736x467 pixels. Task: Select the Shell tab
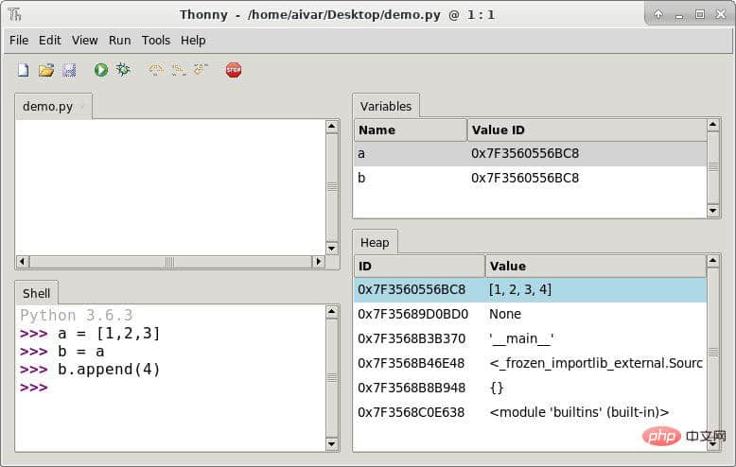tap(36, 293)
